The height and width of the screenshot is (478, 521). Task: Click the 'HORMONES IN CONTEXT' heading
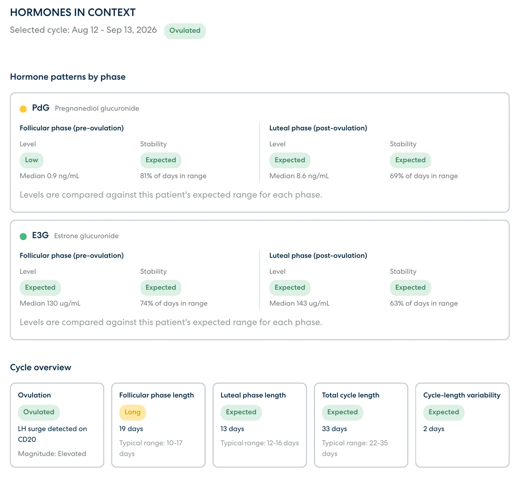coord(73,13)
